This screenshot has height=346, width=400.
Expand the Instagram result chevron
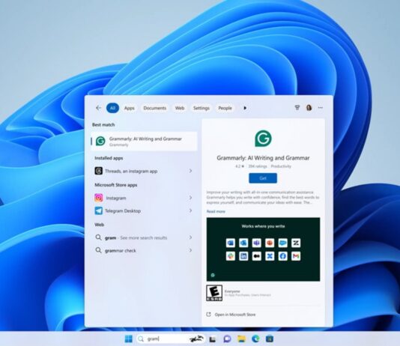190,198
